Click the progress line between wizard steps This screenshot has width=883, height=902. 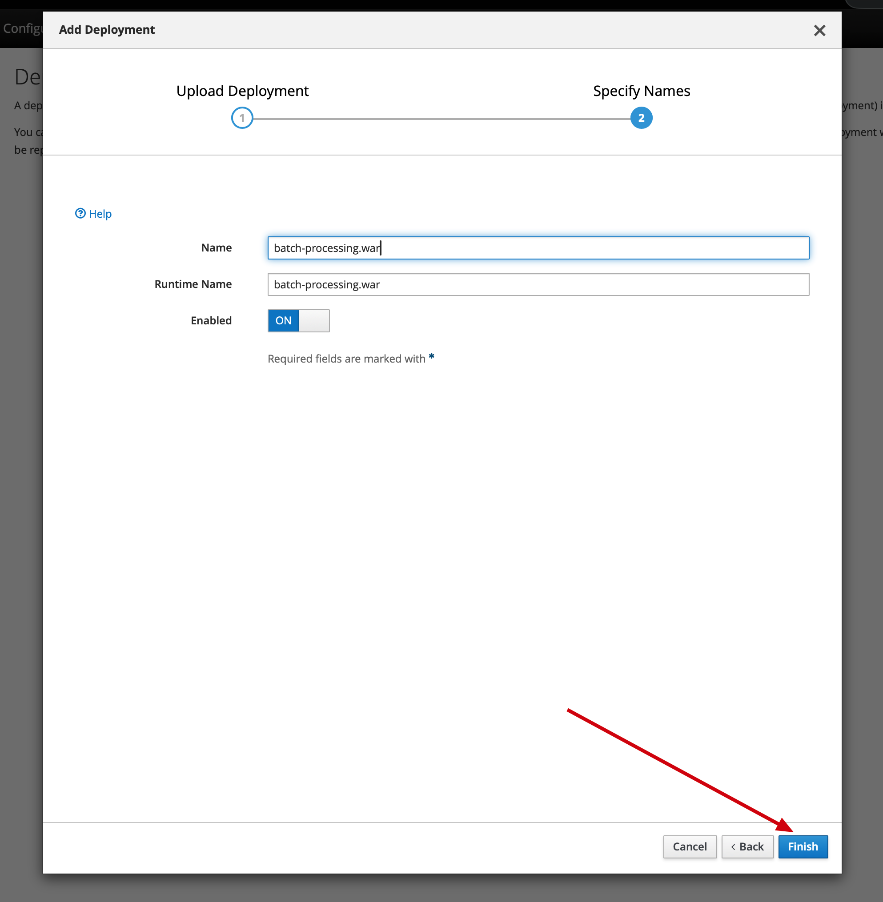coord(441,119)
